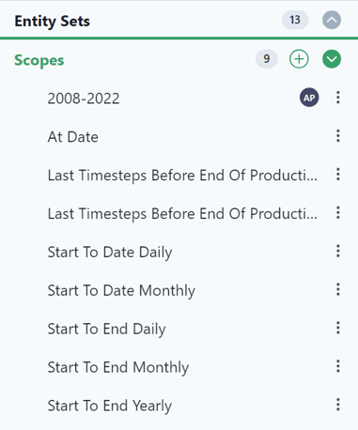Select the Start To Date Daily scope

pos(110,253)
